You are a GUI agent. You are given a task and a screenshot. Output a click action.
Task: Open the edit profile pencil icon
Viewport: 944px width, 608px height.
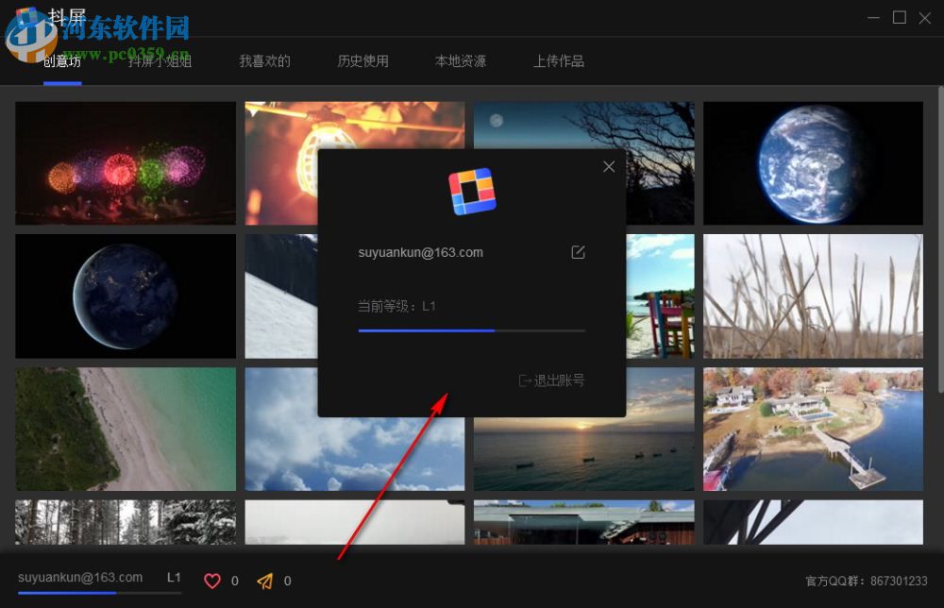[578, 252]
